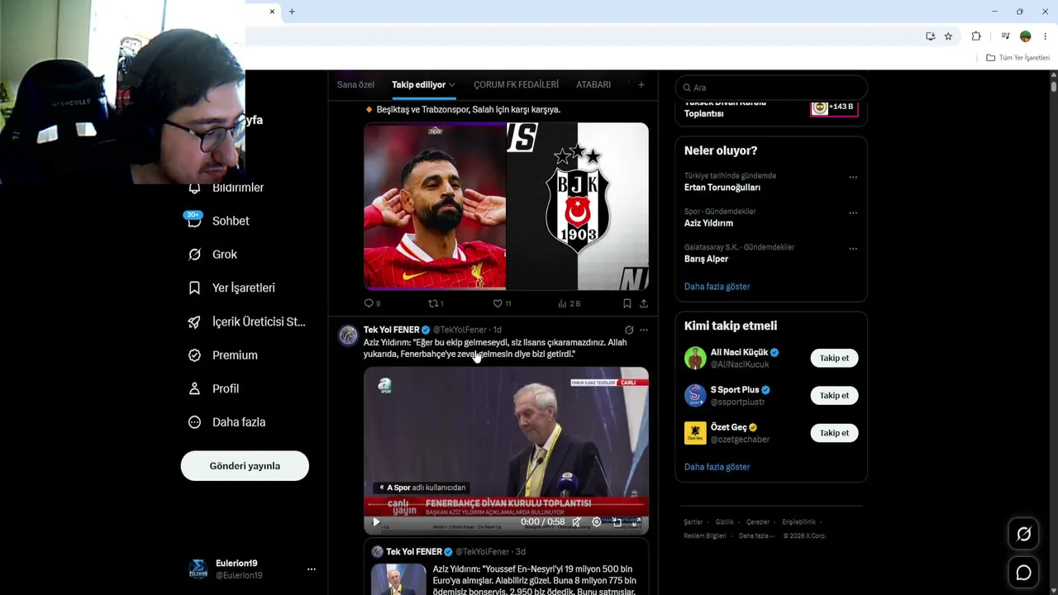This screenshot has width=1058, height=595.
Task: Expand the Takip ediliyor dropdown arrow
Action: click(x=451, y=84)
